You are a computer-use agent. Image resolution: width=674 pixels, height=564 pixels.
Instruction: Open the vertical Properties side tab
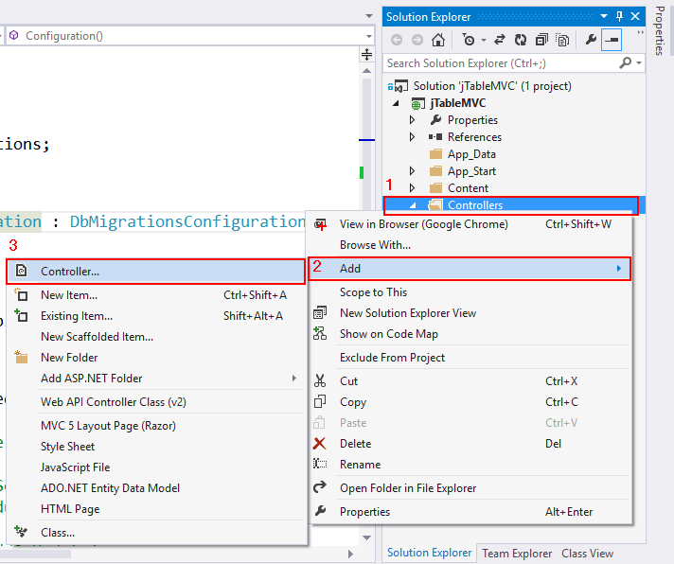point(659,30)
